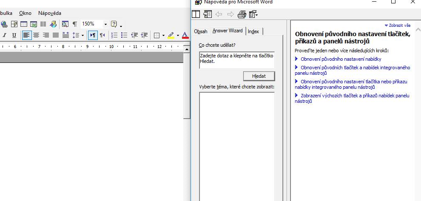
Task: Click the outside border icon
Action: point(157,35)
